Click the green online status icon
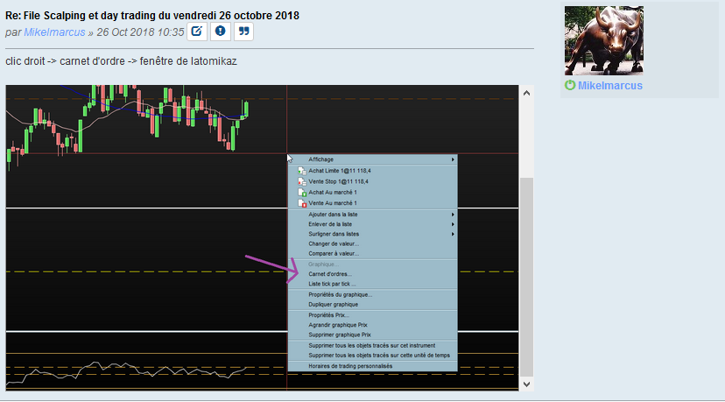Viewport: 725px width, 402px height. click(x=570, y=85)
